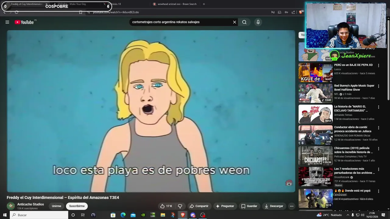This screenshot has height=219, width=390.
Task: Download video with Descargar button
Action: point(274,206)
